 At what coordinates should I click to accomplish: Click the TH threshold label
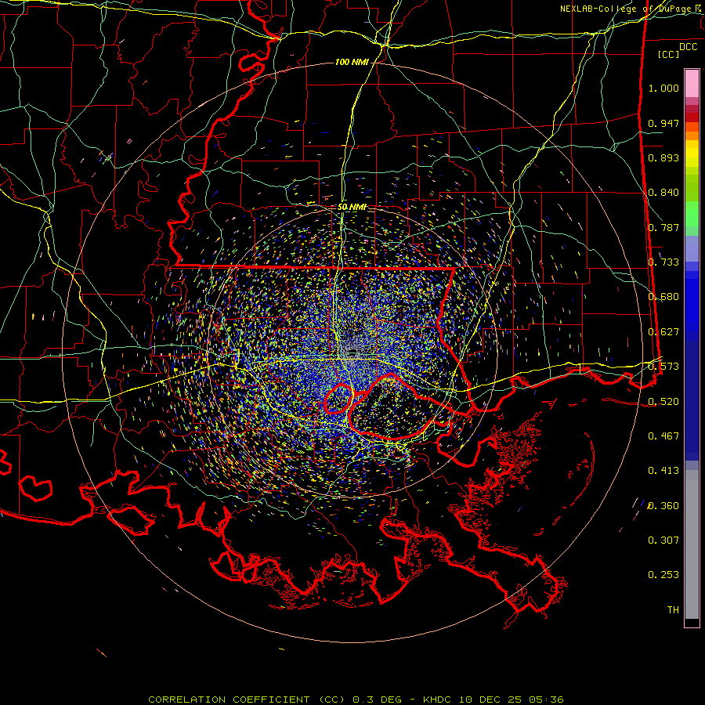(x=673, y=609)
